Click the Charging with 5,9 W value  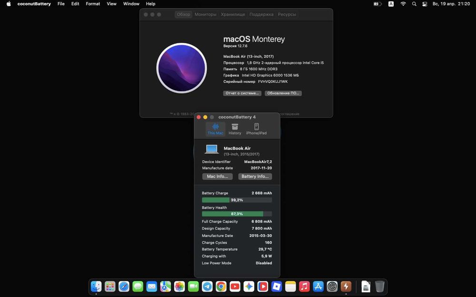pyautogui.click(x=267, y=256)
